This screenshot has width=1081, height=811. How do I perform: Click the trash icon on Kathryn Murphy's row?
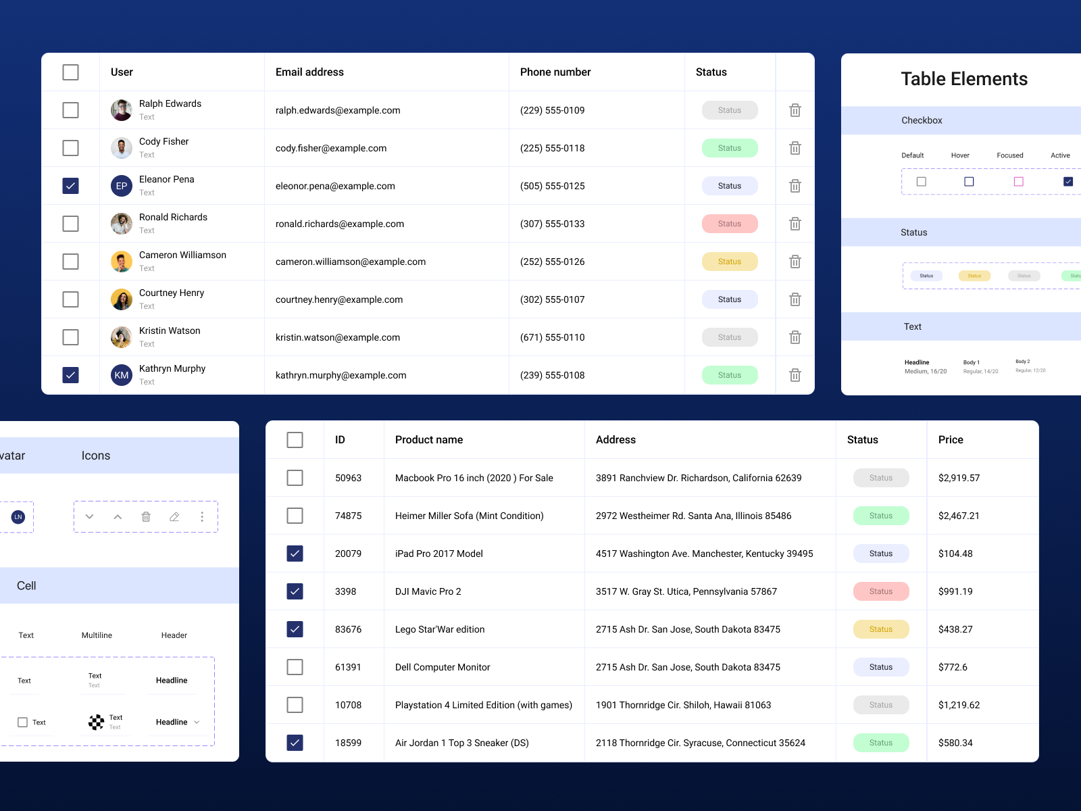pyautogui.click(x=795, y=375)
